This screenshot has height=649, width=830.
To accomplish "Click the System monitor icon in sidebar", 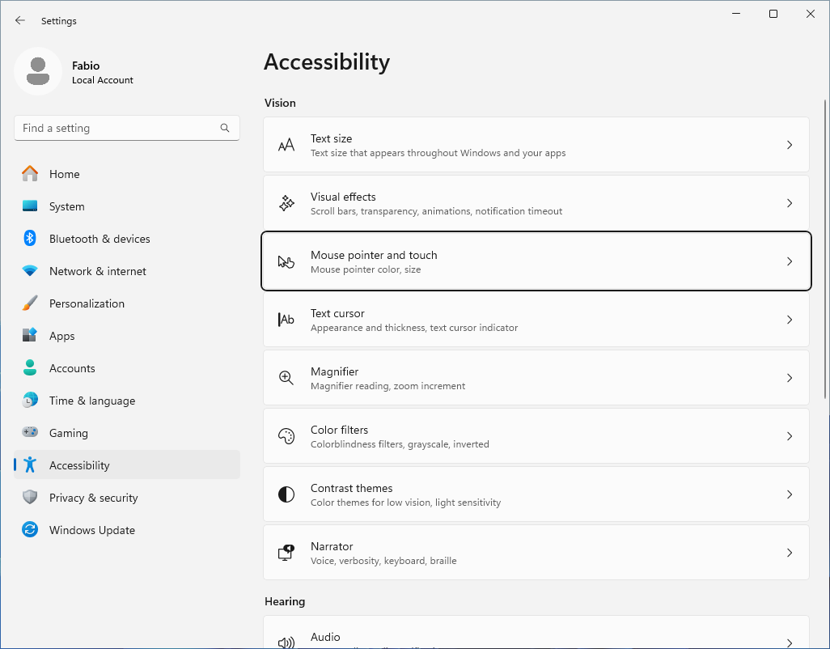I will (30, 206).
